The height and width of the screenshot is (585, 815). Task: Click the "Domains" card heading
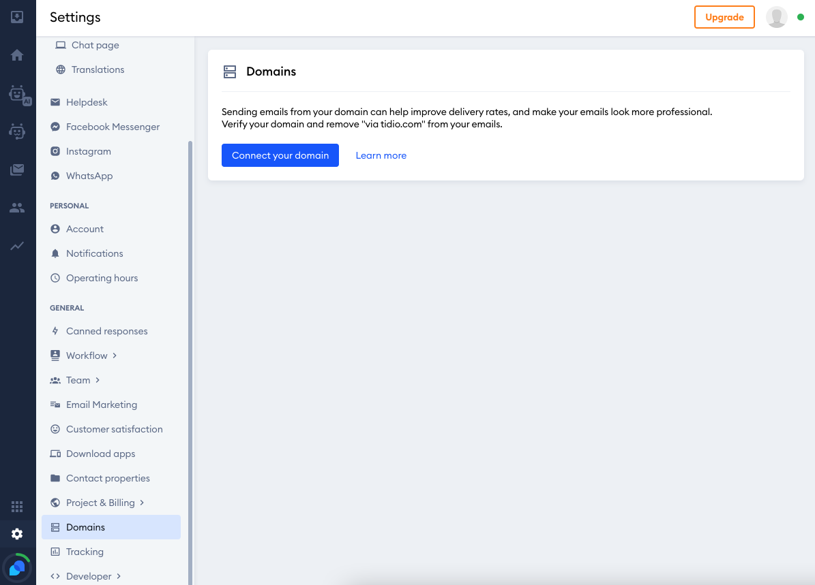point(271,72)
